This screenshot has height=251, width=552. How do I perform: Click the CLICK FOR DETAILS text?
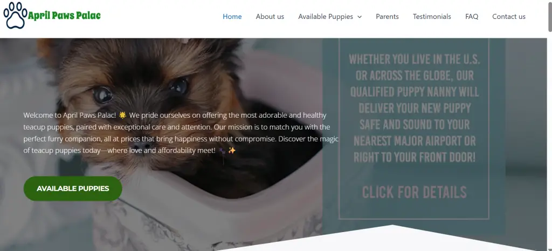415,193
